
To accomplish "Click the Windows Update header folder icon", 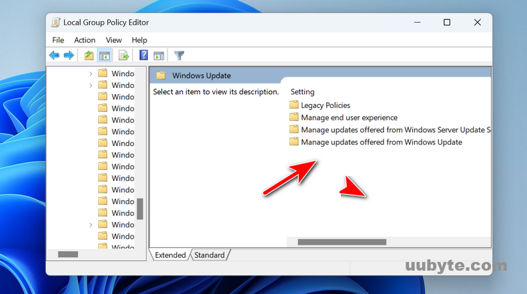I will (x=161, y=75).
